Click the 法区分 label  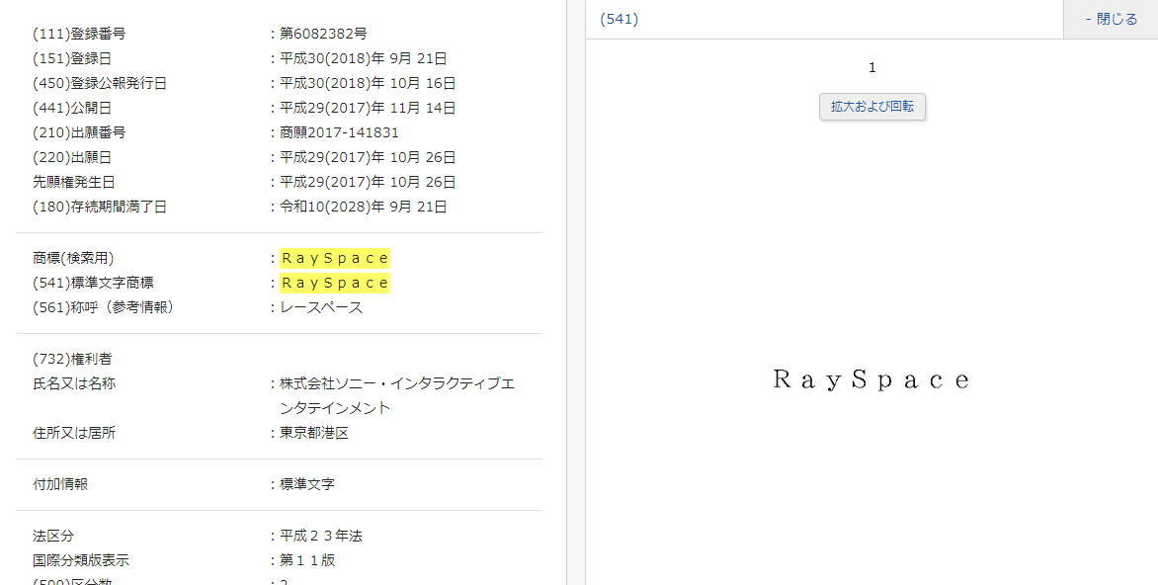[53, 537]
